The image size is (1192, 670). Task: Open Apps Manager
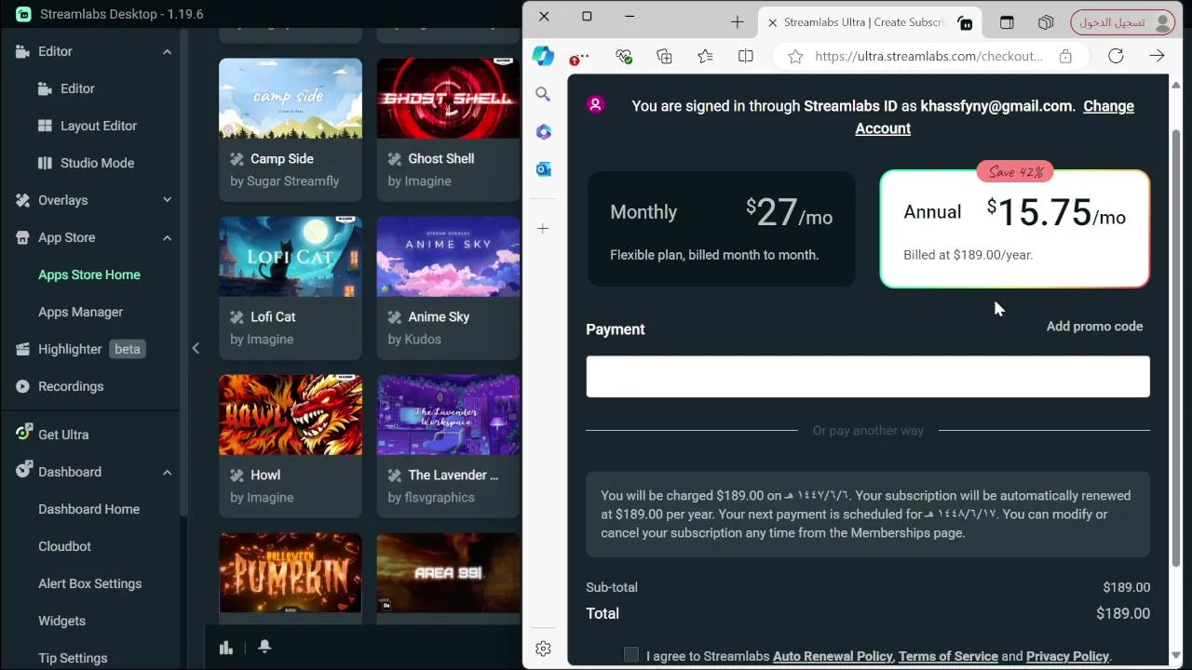pyautogui.click(x=80, y=312)
